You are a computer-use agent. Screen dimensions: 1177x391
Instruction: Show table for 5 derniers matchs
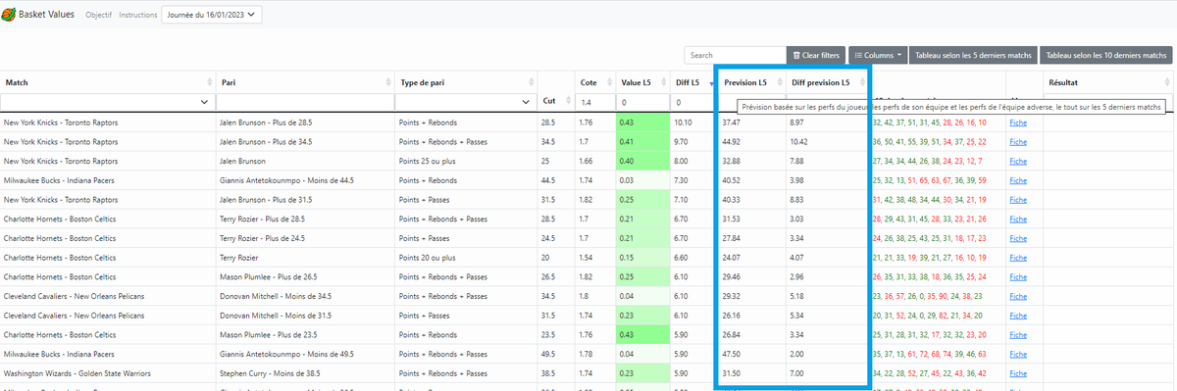pos(972,56)
